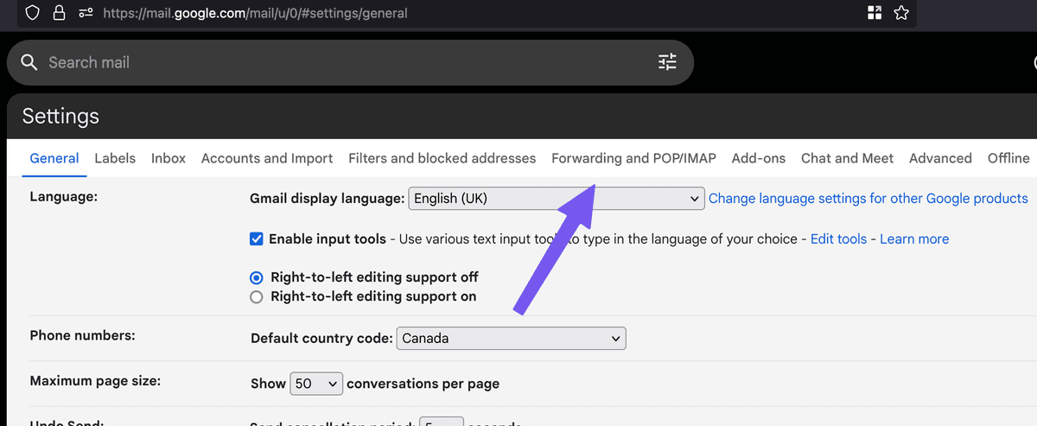The height and width of the screenshot is (426, 1037).
Task: Open the Chat and Meet tab
Action: pos(847,158)
